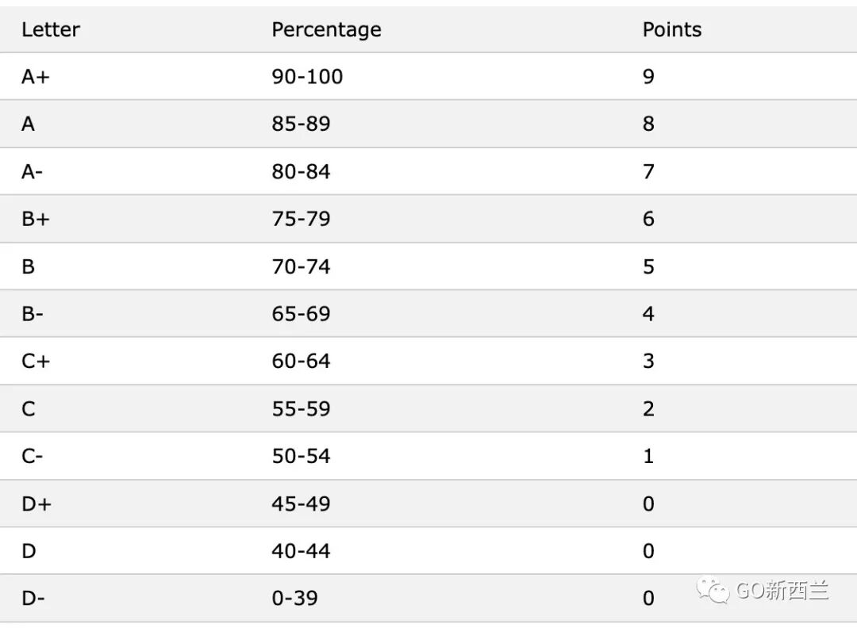Image resolution: width=857 pixels, height=628 pixels.
Task: Click the Percentage column header
Action: [326, 29]
